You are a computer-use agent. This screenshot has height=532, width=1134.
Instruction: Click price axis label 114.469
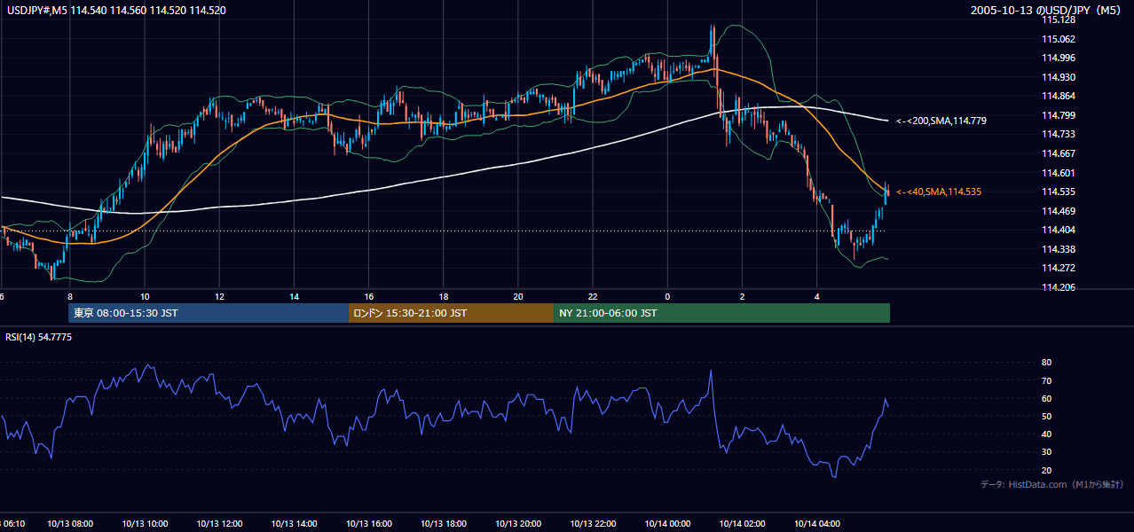[x=1058, y=211]
